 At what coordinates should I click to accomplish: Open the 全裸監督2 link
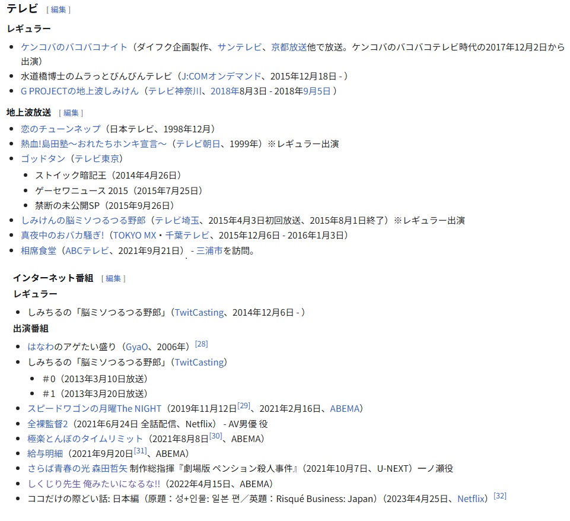click(x=47, y=424)
